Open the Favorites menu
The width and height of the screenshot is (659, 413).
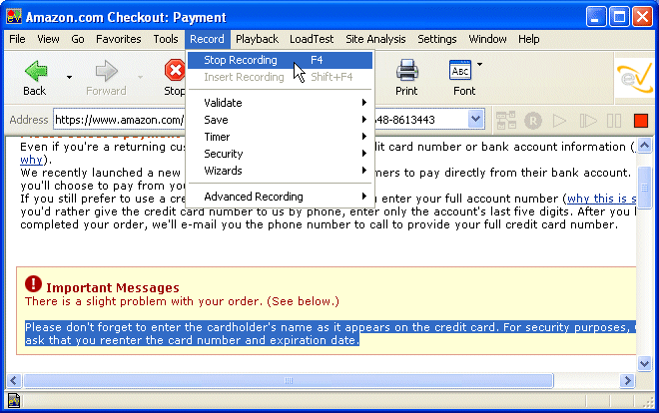pos(119,39)
